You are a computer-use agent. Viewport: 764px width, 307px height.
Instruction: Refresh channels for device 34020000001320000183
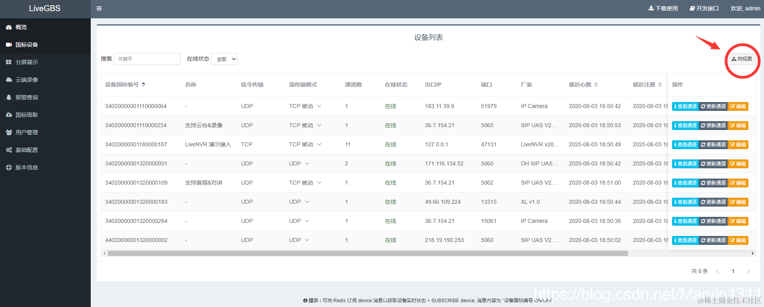click(713, 202)
